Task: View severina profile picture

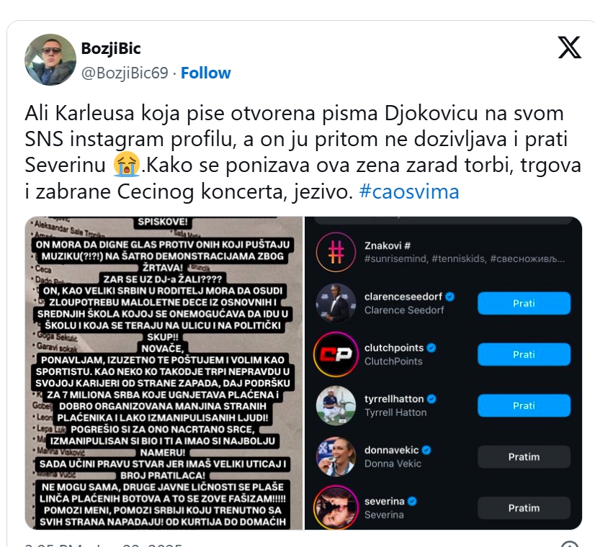Action: [336, 507]
